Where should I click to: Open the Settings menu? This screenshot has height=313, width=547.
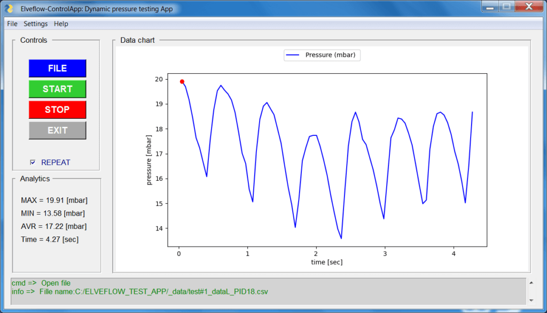pyautogui.click(x=35, y=24)
